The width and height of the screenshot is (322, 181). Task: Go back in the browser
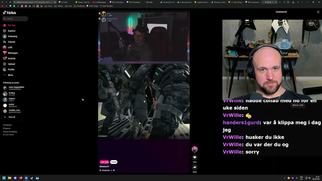coord(2,2)
